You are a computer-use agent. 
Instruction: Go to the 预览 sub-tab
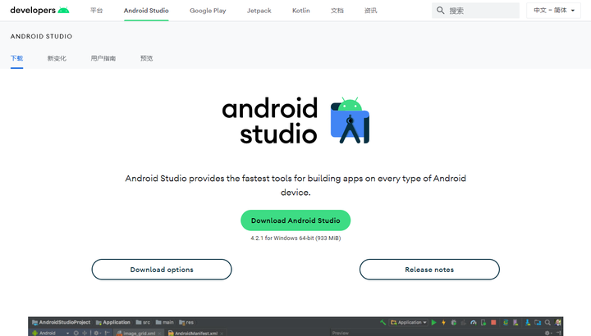click(147, 58)
